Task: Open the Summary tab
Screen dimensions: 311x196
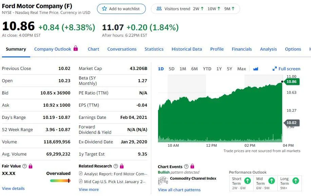Action: pyautogui.click(x=16, y=49)
